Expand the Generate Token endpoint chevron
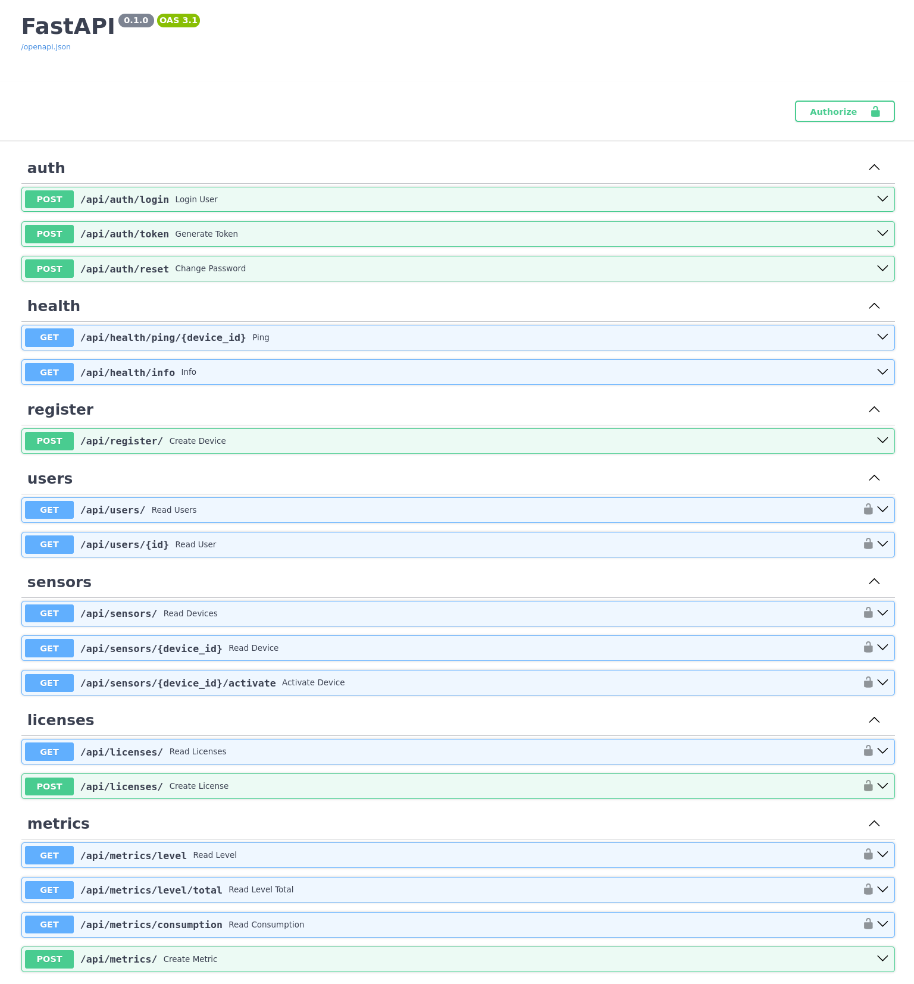The width and height of the screenshot is (914, 984). 882,233
